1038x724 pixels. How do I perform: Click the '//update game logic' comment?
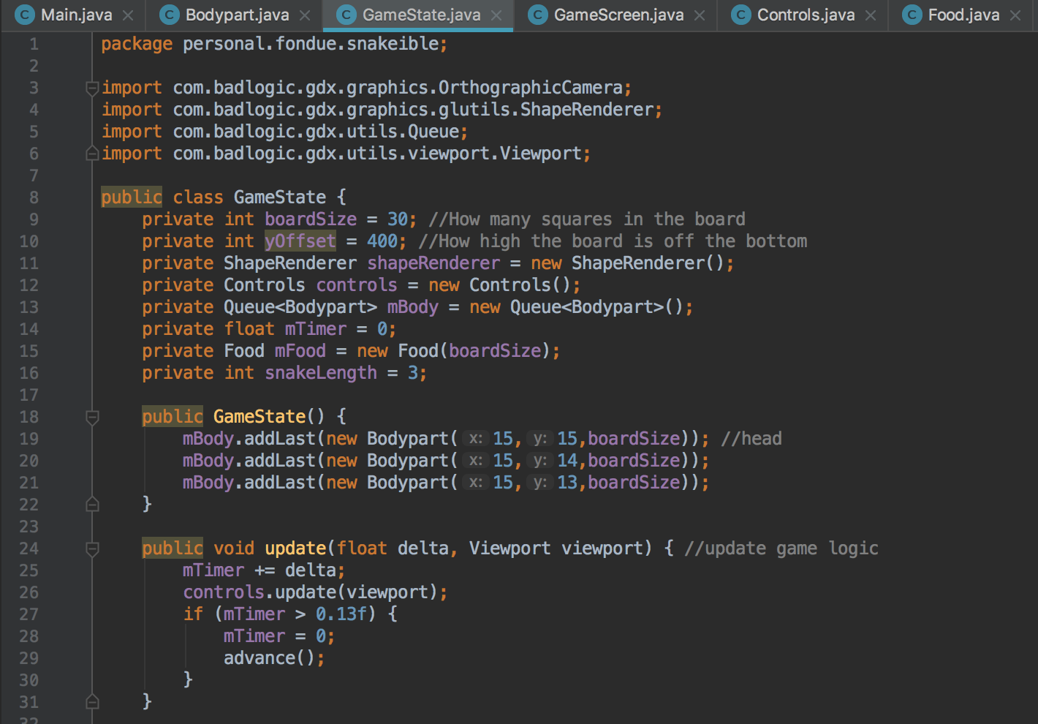click(x=781, y=548)
